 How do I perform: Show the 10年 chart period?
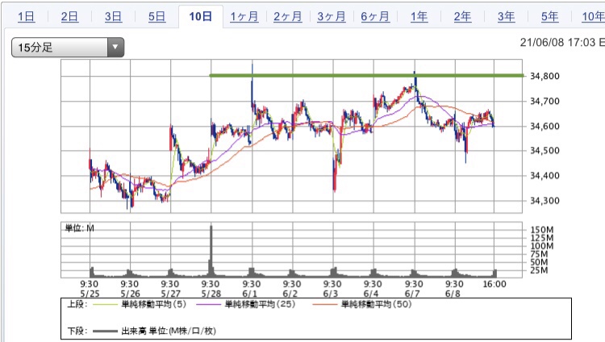pos(594,17)
